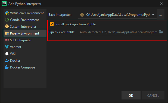Open browse ellipsis button for base interpreter
Viewport: 168px width, 103px height.
click(160, 15)
